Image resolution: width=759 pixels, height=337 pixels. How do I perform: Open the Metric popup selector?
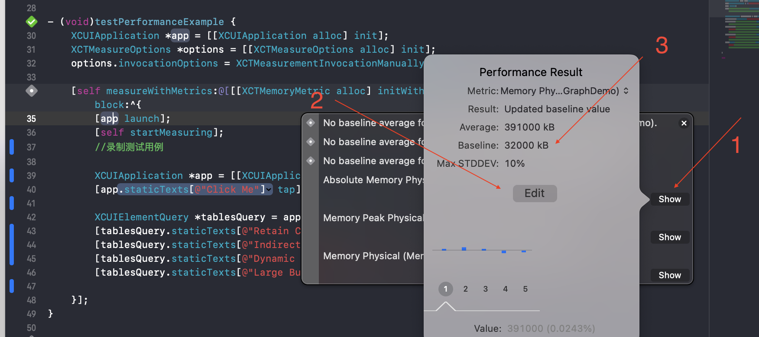tap(626, 91)
